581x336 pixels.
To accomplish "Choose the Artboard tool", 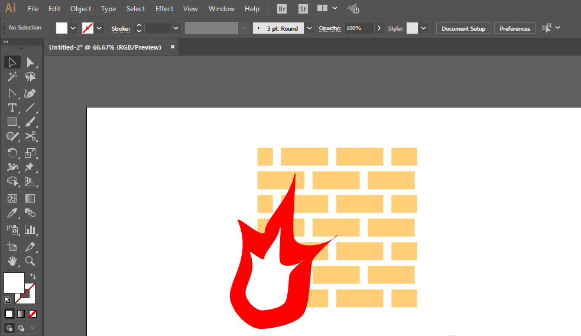I will tap(12, 246).
